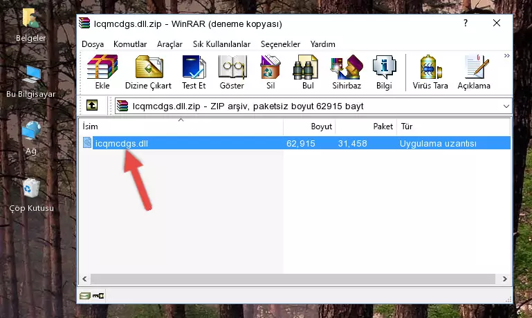
Task: Open the Seçenekler menu
Action: click(x=280, y=44)
